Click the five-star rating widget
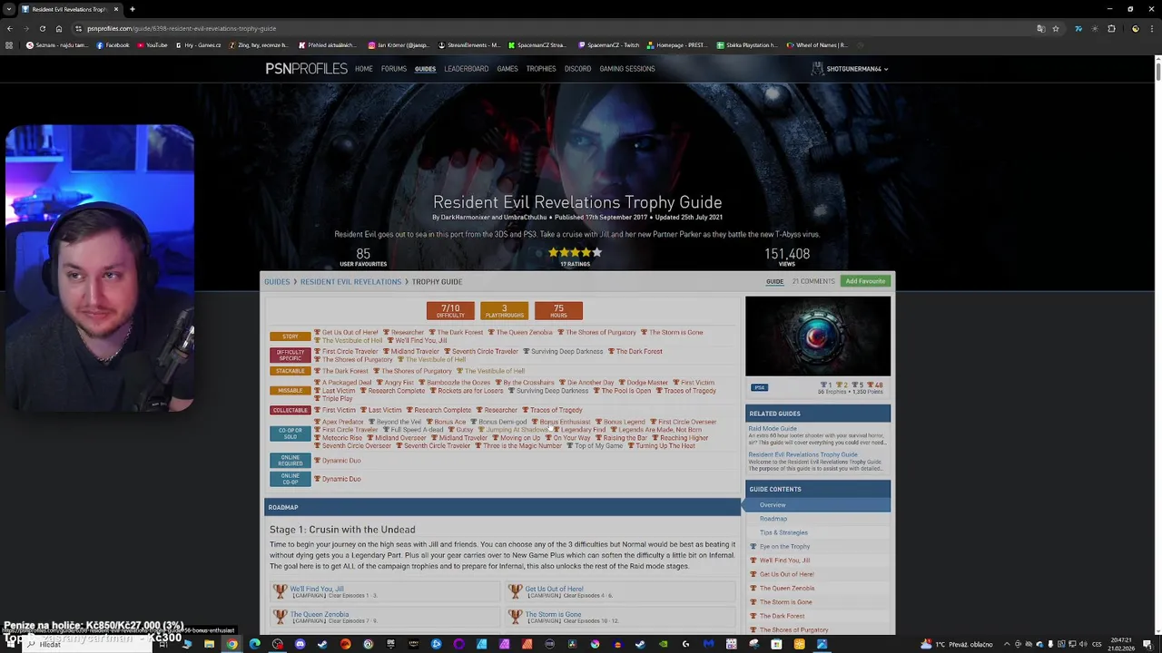Screen dimensions: 1162x653 [x=575, y=253]
